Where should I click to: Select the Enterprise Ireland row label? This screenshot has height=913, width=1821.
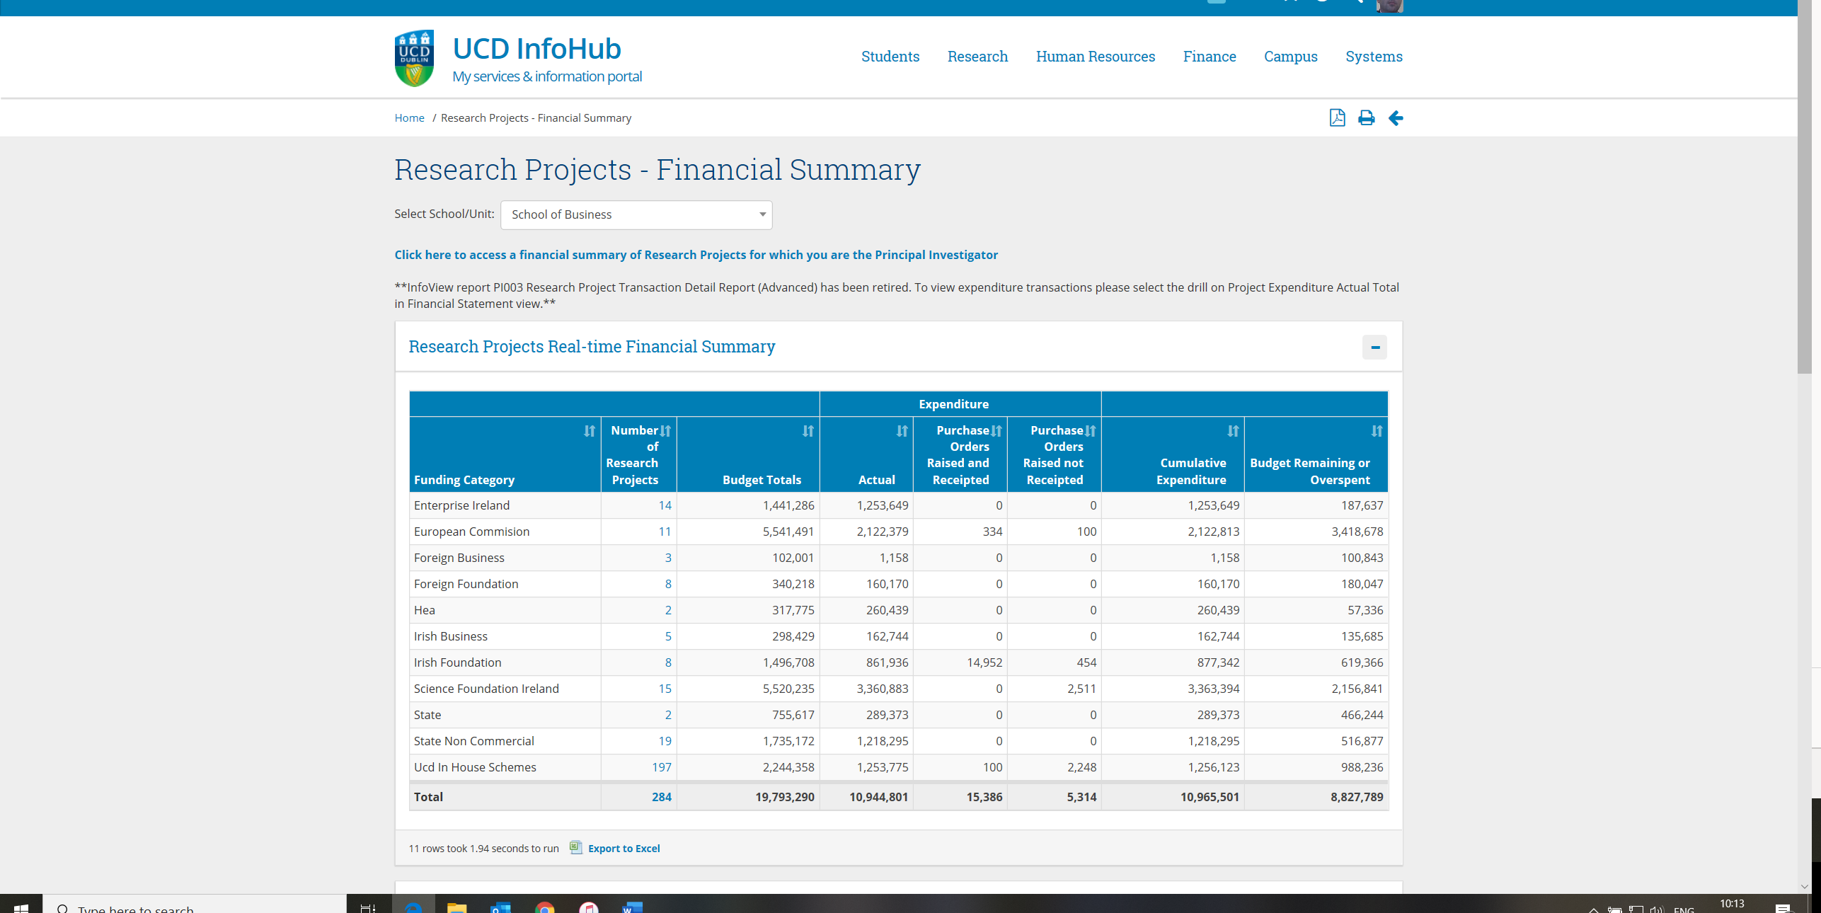[x=461, y=505]
